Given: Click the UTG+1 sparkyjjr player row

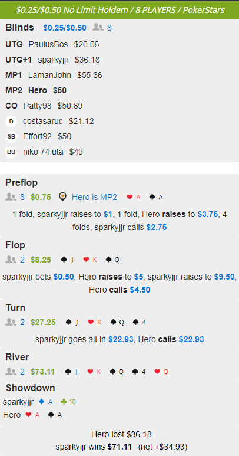Looking at the screenshot, I should [52, 60].
